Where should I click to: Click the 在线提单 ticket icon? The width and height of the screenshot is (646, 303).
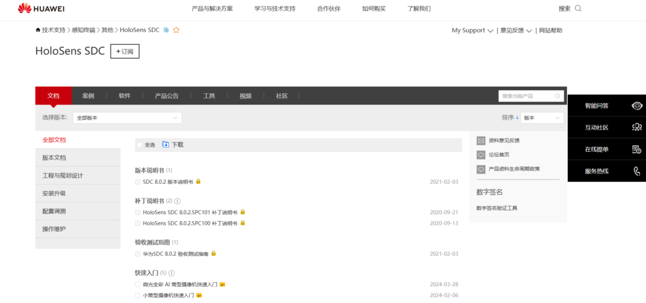[x=637, y=149]
